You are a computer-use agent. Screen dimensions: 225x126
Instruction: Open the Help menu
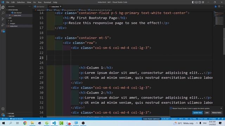coord(55,2)
